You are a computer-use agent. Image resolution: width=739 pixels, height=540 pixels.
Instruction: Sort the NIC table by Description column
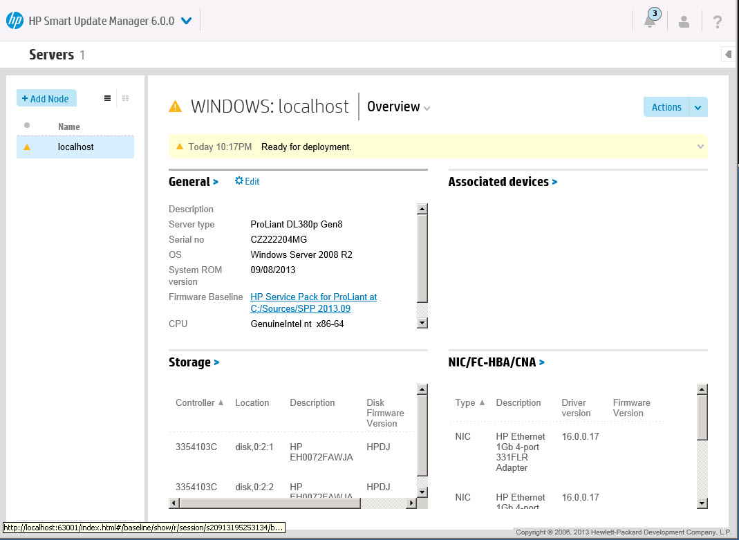coord(518,403)
